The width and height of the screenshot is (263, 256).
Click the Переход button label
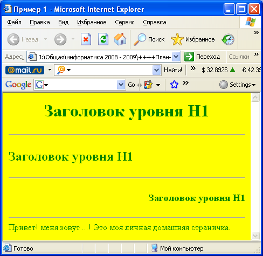click(x=208, y=57)
